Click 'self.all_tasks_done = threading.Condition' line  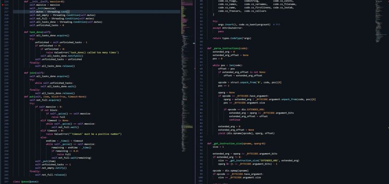[x=66, y=22]
